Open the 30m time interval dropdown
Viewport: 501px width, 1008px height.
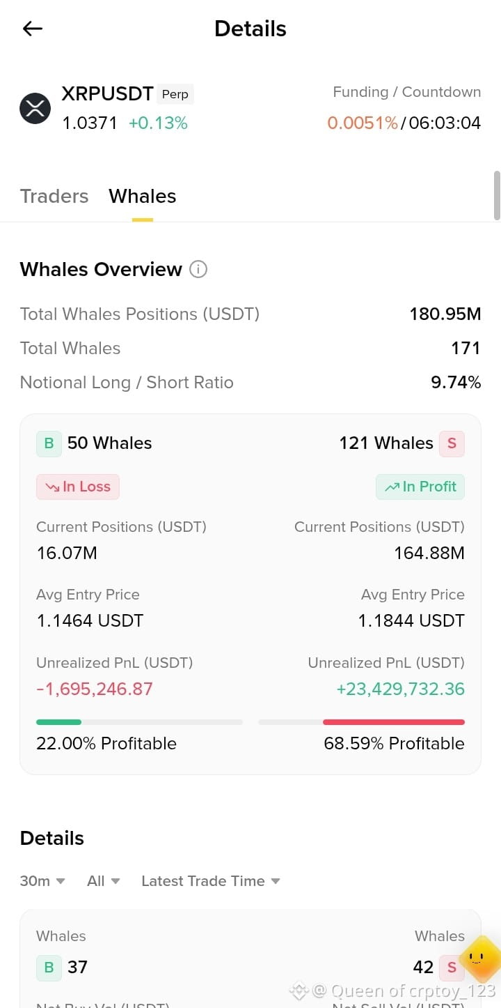pos(42,881)
